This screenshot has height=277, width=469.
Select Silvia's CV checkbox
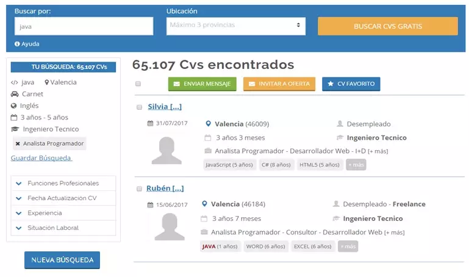(140, 107)
